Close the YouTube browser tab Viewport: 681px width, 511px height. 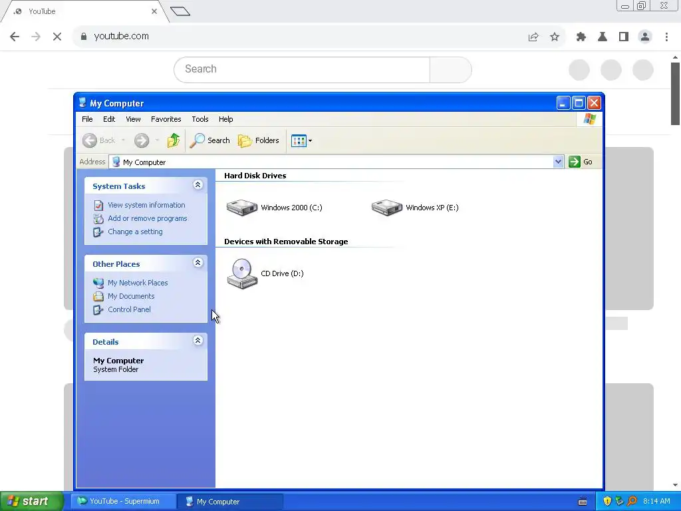(x=154, y=11)
